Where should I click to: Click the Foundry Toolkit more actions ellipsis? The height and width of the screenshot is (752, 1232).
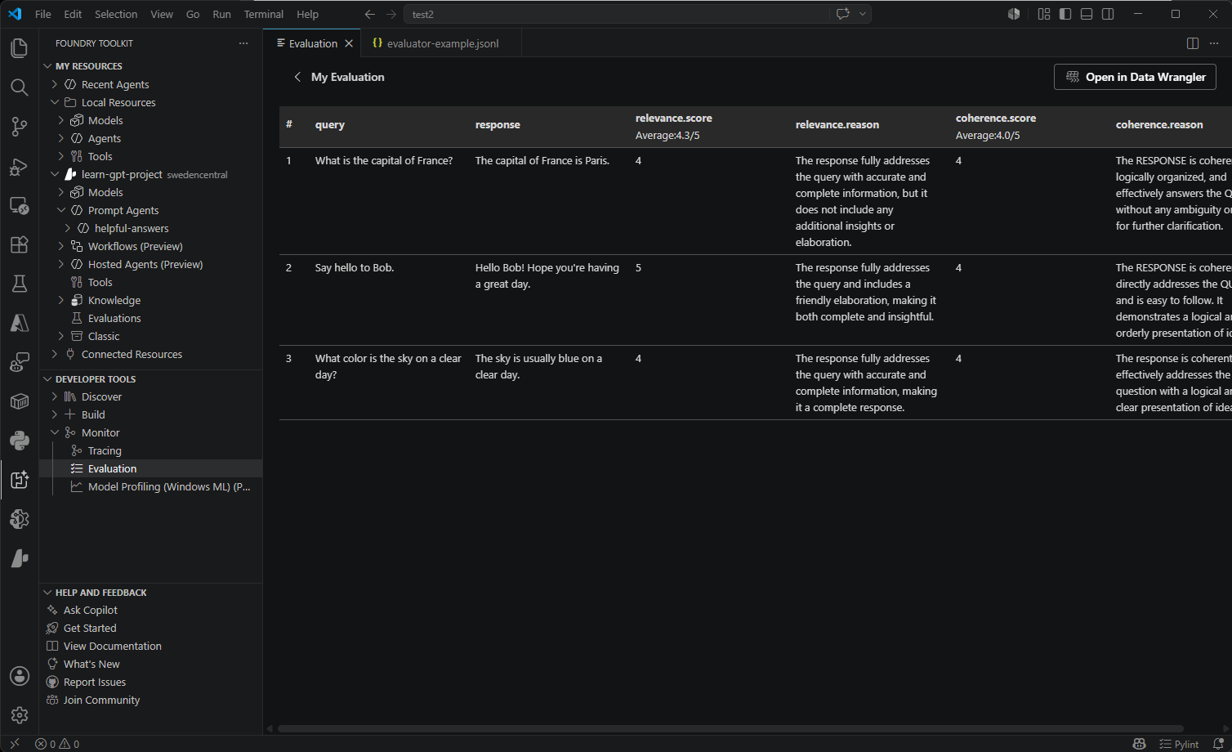pyautogui.click(x=243, y=43)
